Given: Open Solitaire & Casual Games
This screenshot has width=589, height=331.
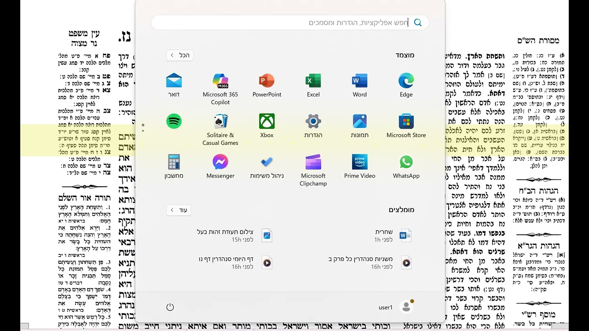Looking at the screenshot, I should click(220, 130).
